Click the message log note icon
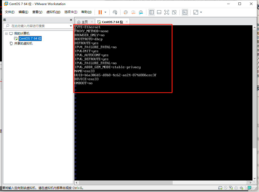The height and width of the screenshot is (192, 259). (x=249, y=188)
